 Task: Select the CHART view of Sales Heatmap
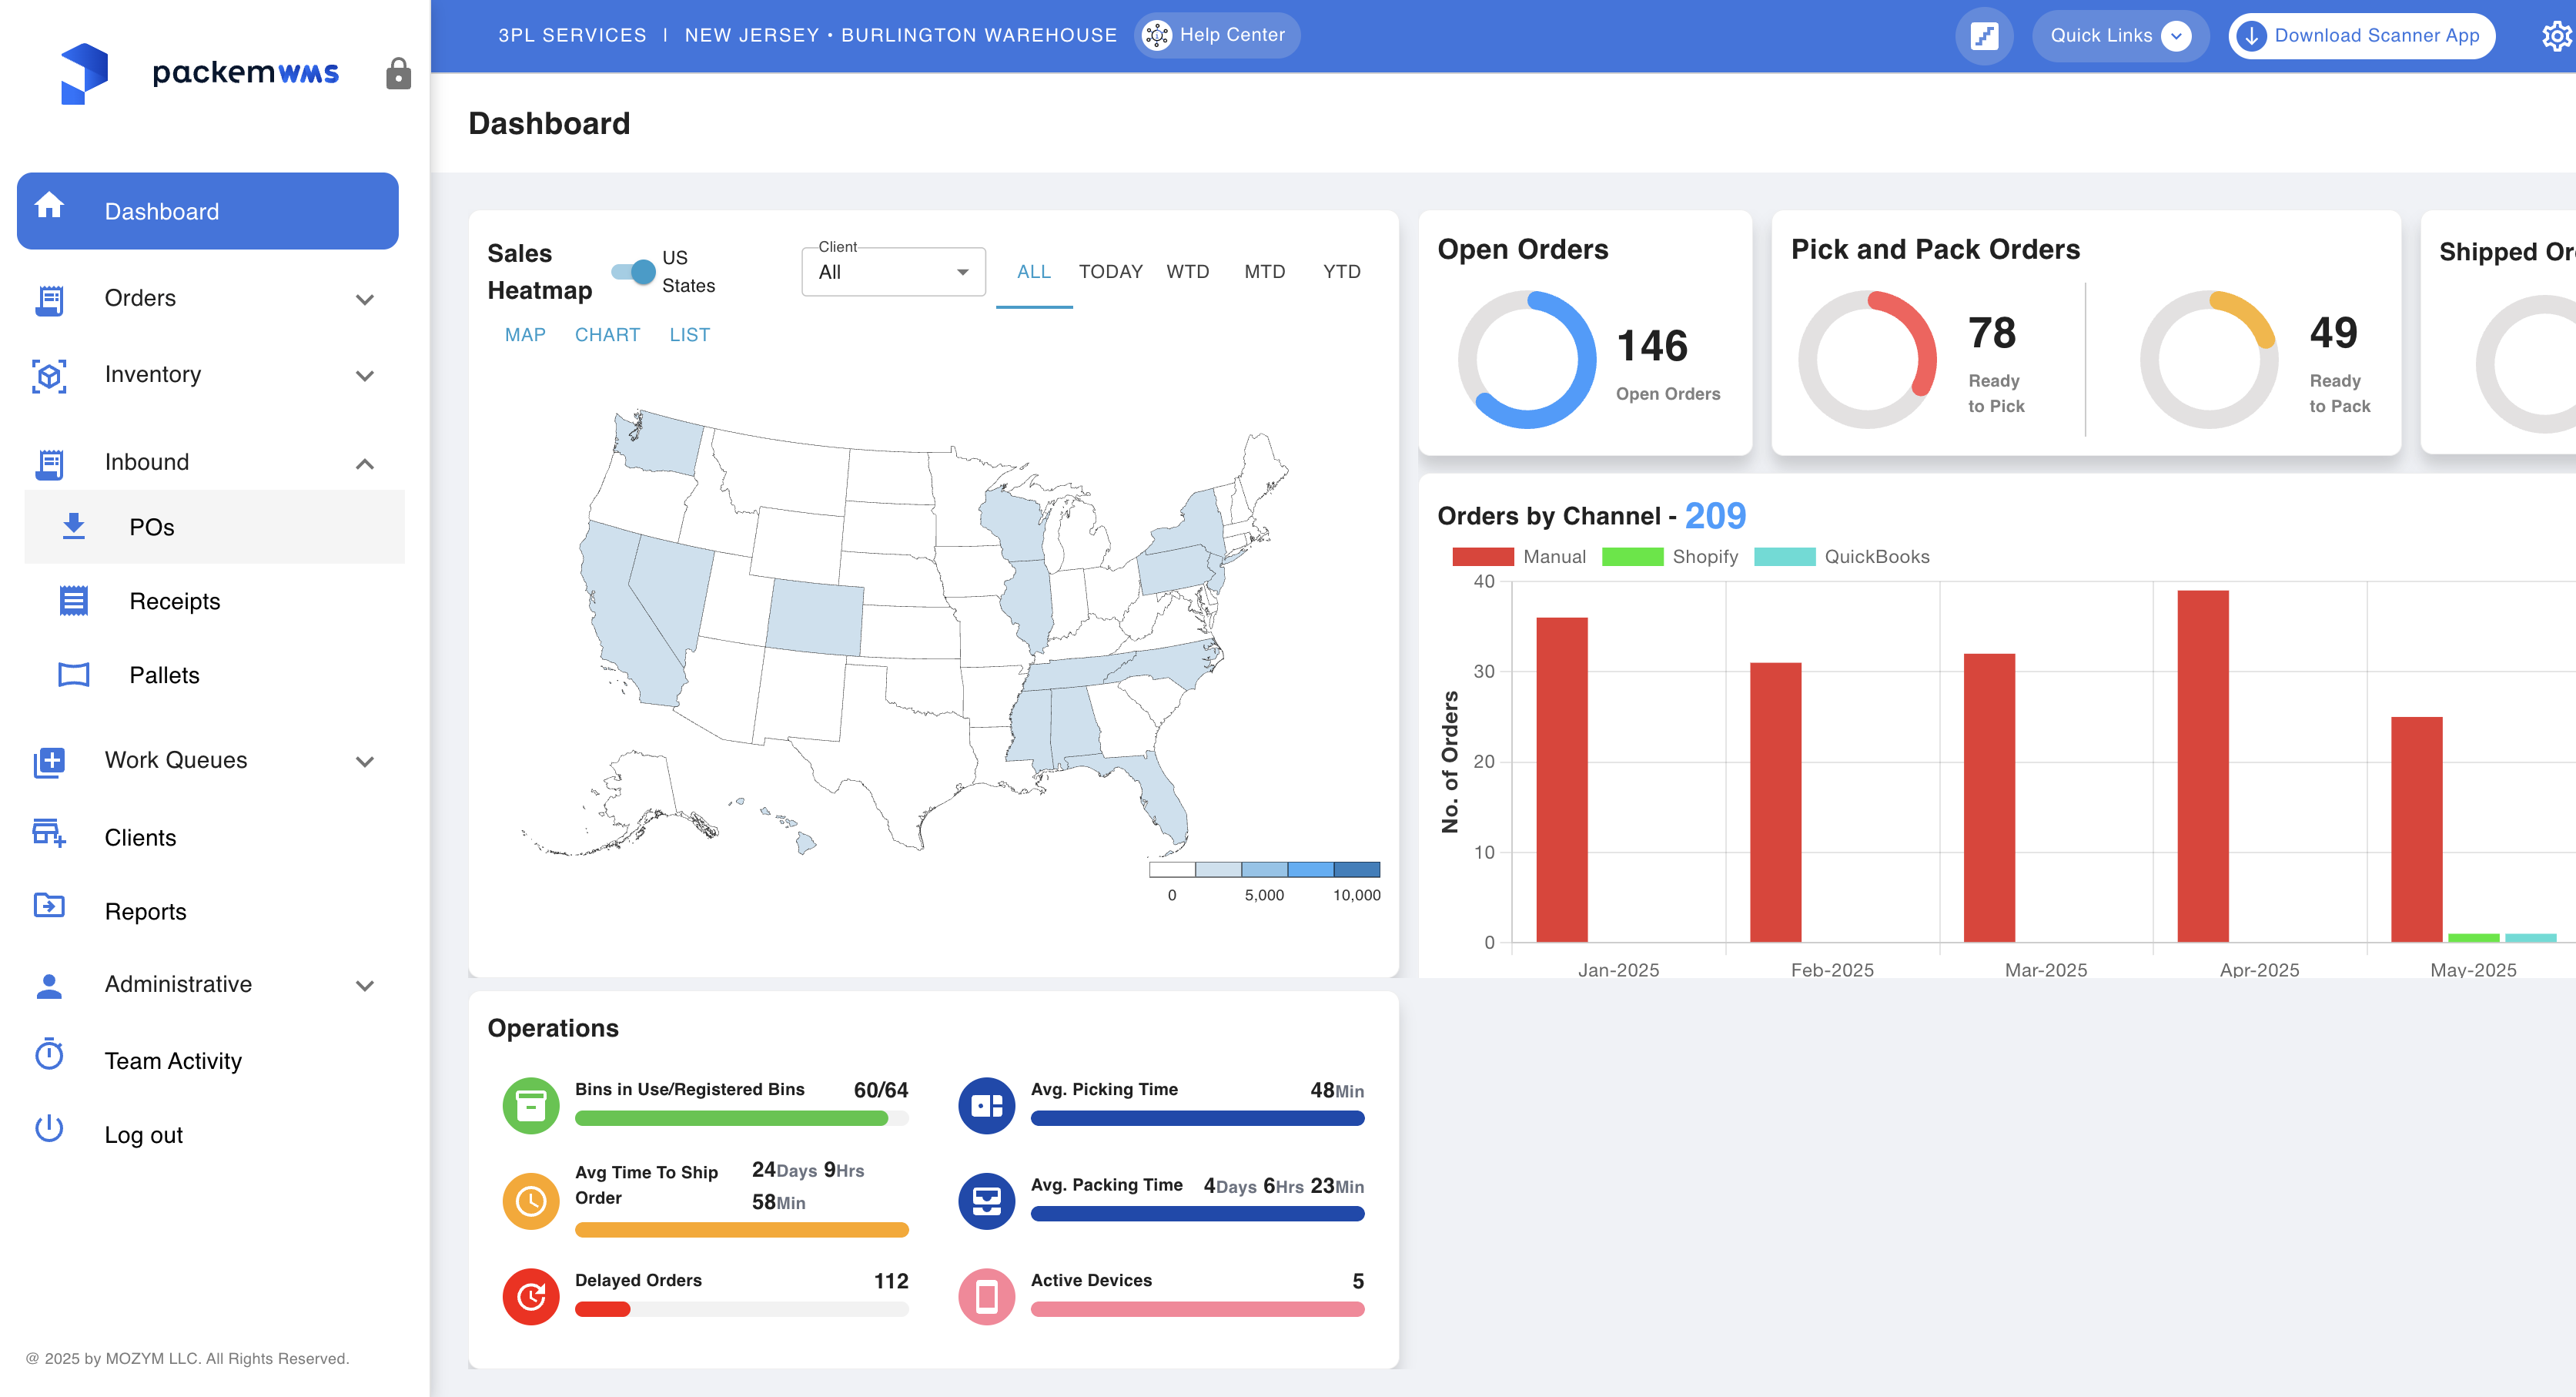[607, 335]
